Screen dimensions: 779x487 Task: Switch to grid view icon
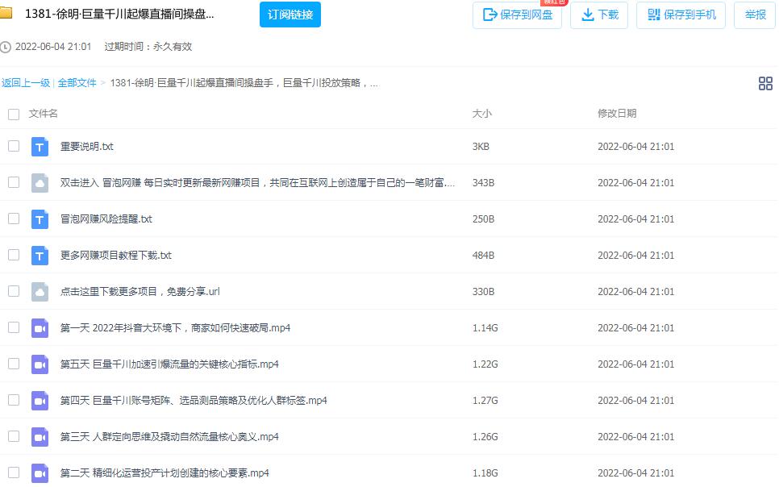(765, 83)
